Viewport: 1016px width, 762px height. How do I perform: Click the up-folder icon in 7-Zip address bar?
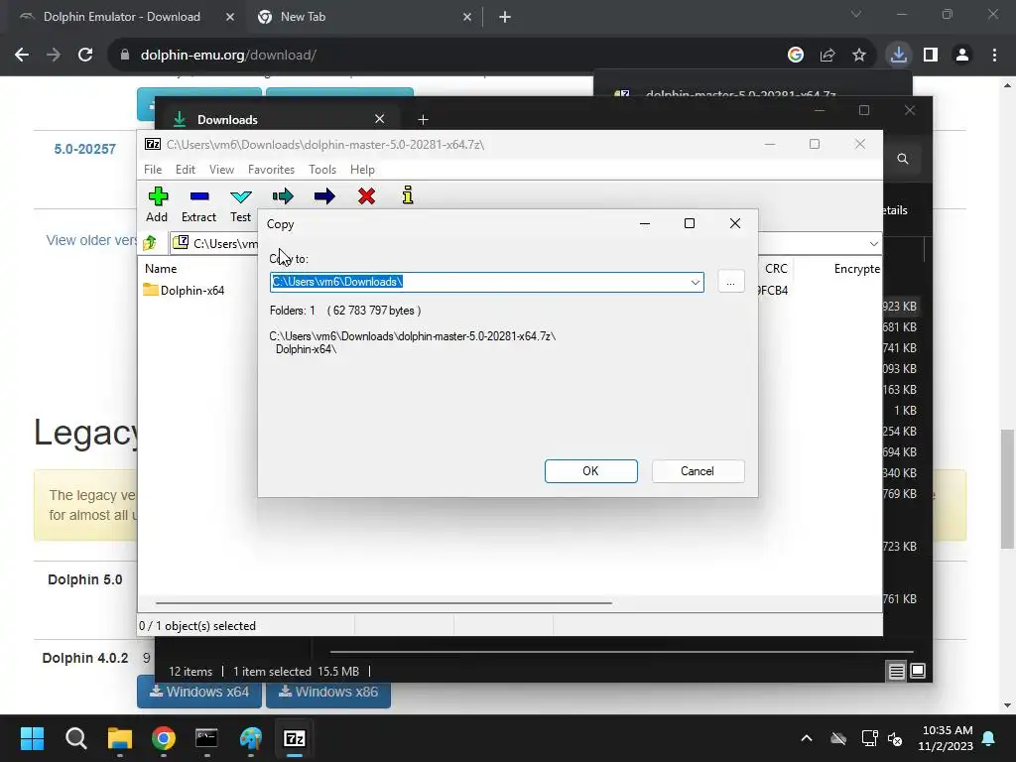pyautogui.click(x=150, y=243)
